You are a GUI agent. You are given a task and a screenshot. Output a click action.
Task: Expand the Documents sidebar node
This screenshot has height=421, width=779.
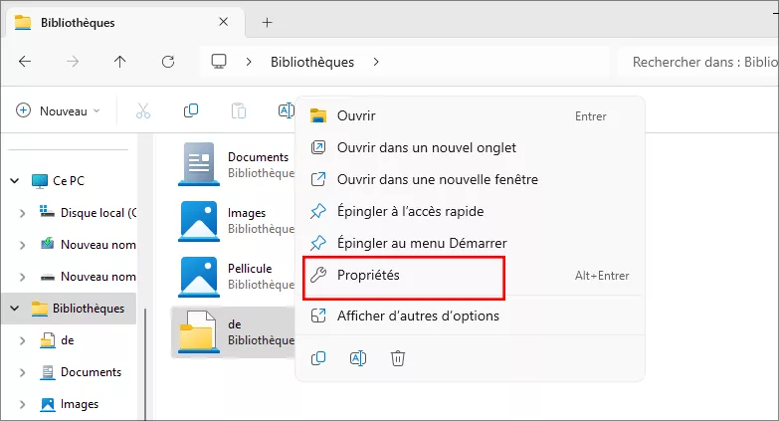(22, 373)
